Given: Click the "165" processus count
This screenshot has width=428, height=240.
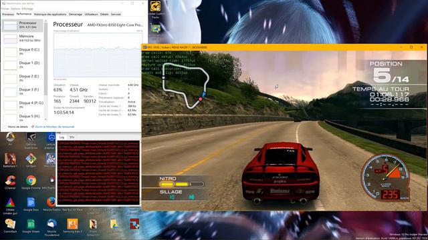Looking at the screenshot, I should [58, 101].
